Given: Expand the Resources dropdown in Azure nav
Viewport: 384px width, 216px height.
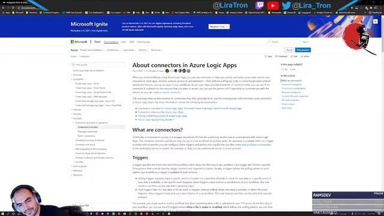Looking at the screenshot, I should (157, 50).
